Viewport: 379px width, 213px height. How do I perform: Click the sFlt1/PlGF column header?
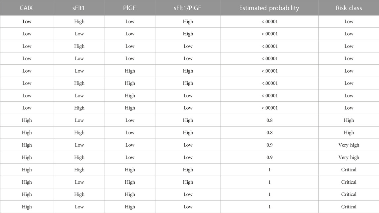188,8
